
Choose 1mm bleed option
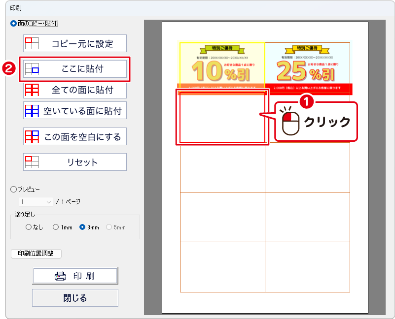click(56, 227)
